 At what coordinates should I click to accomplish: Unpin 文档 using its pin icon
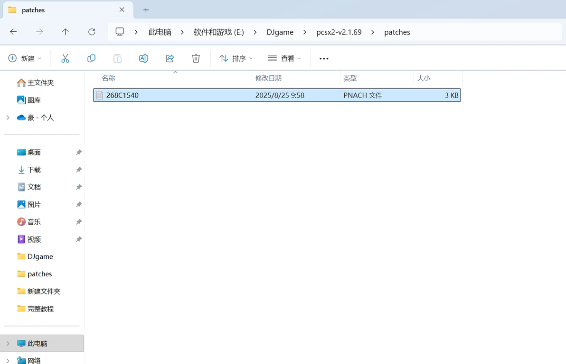[x=79, y=187]
